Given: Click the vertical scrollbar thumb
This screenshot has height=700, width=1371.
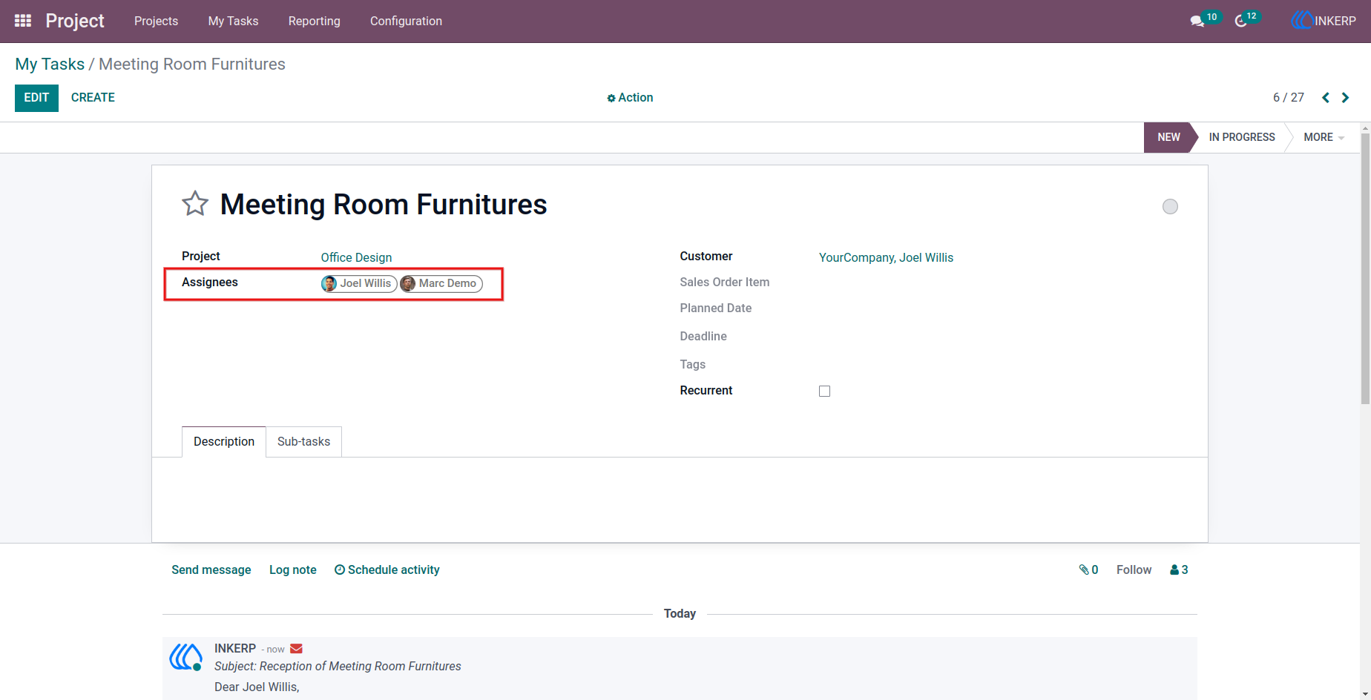Looking at the screenshot, I should (1365, 268).
